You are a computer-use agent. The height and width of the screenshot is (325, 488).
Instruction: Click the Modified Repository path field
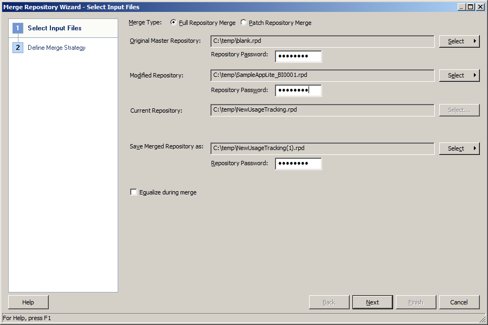coord(323,75)
